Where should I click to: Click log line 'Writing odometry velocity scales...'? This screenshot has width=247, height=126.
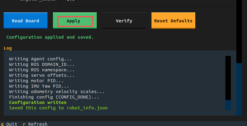[57, 92]
